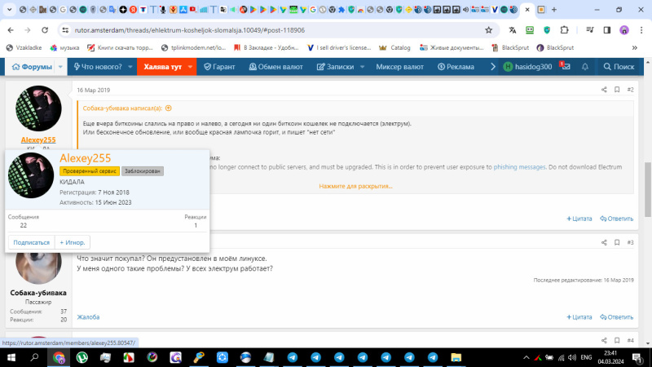Open the first BlackSprut bookmark

[x=510, y=48]
